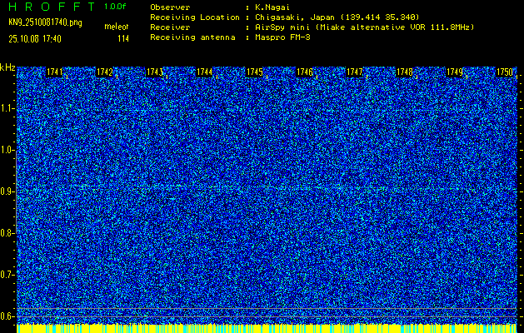Jump to the 1745 time marker
The height and width of the screenshot is (333, 524).
point(255,72)
